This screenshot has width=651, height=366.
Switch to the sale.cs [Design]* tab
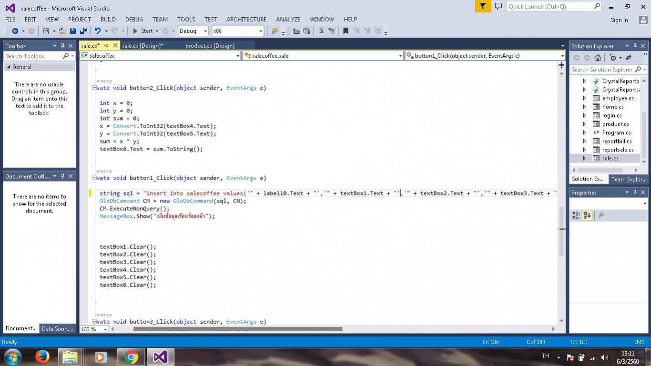click(142, 46)
